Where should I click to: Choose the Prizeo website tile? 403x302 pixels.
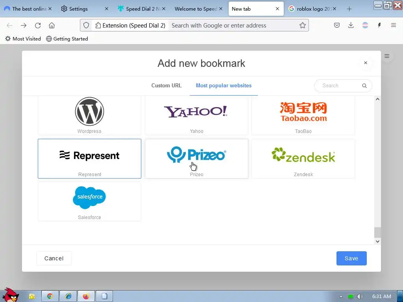(x=197, y=159)
